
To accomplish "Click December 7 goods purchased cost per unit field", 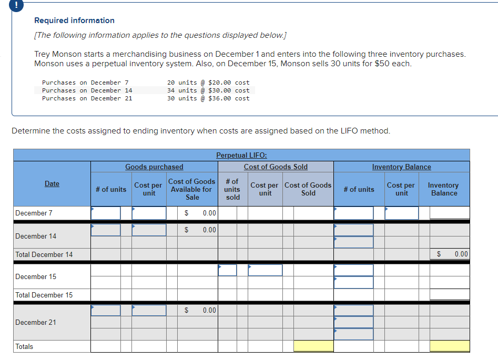I will point(149,213).
